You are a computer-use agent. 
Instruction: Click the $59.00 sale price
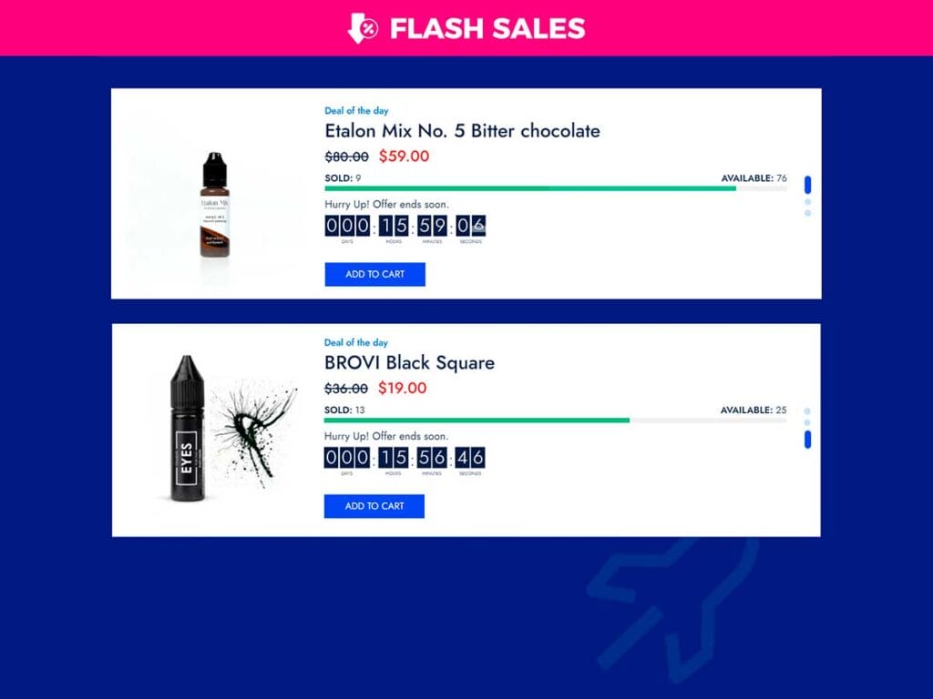[x=404, y=157]
